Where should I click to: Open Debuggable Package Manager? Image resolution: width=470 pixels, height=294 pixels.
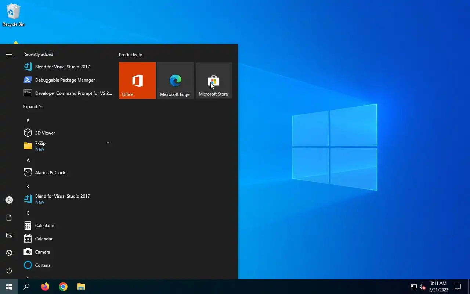click(x=68, y=80)
